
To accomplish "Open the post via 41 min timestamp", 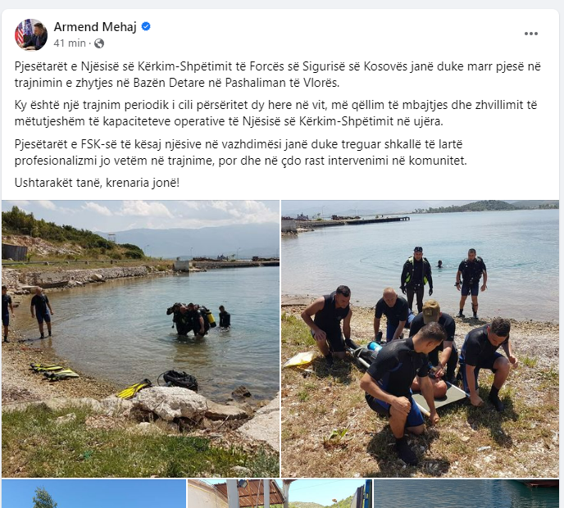I will pos(70,43).
